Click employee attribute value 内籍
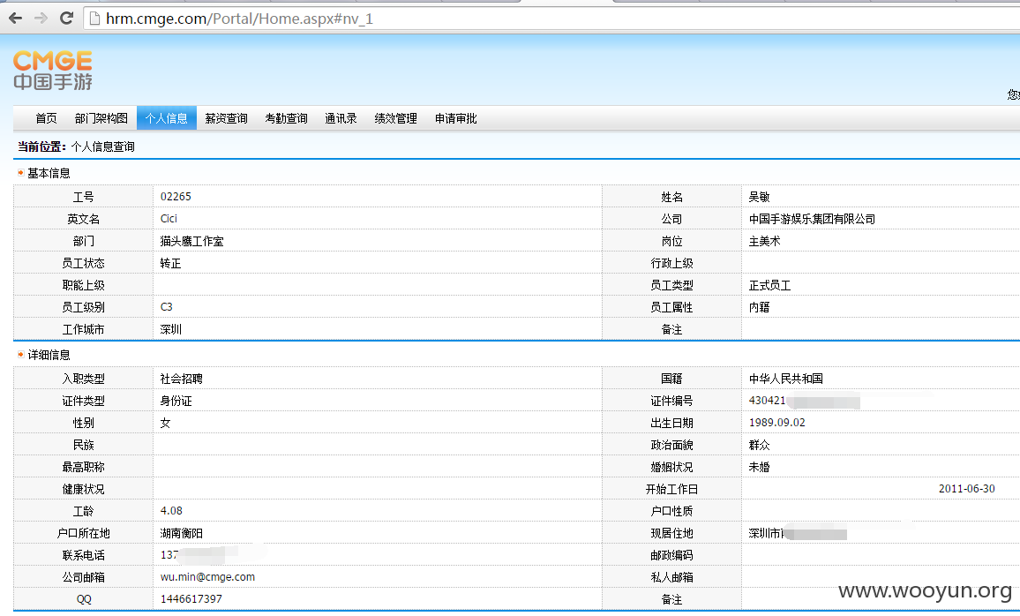The width and height of the screenshot is (1020, 616). pos(759,307)
